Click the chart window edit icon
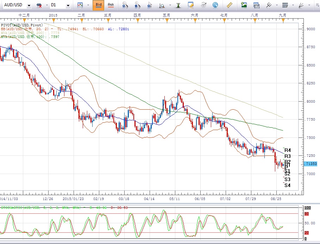Screen dimensions: 320x244 point(191,5)
